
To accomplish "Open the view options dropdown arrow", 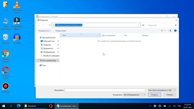I will pyautogui.click(x=165, y=31).
